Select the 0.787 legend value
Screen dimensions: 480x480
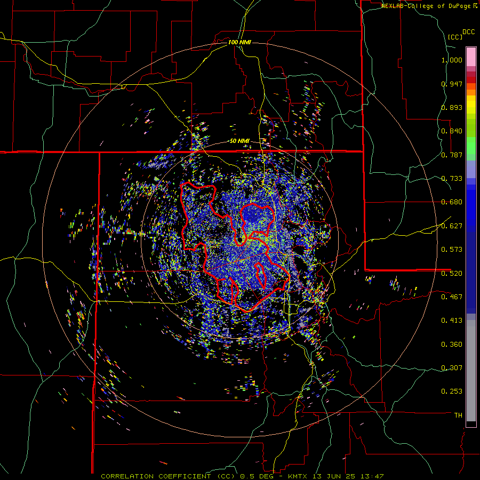click(452, 155)
